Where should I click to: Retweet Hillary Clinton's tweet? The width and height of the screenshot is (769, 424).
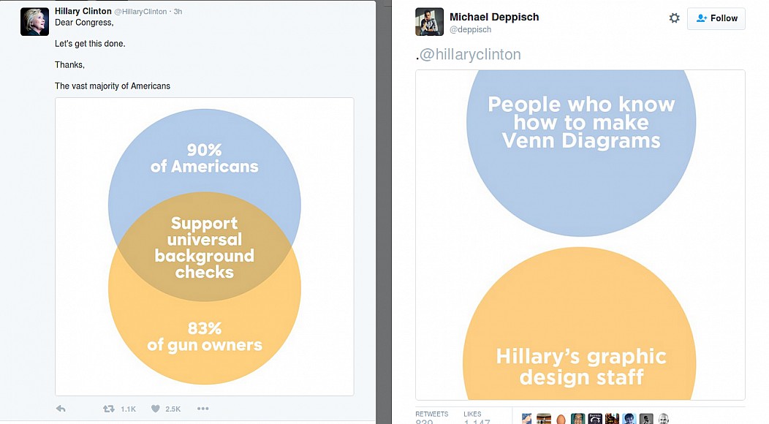point(109,409)
